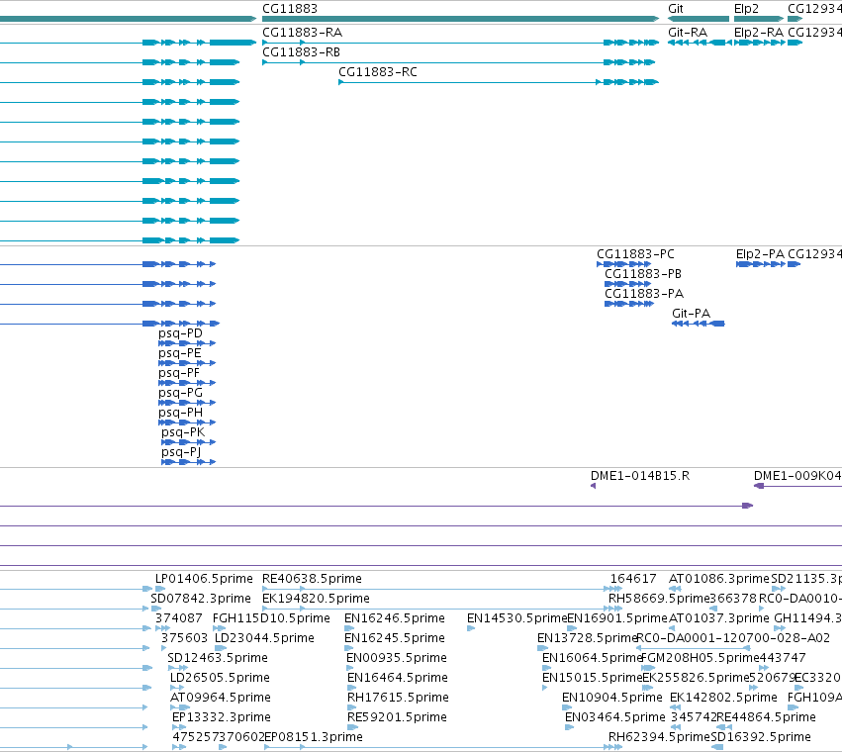Screen dimensions: 842x752
Task: Click the FGM208H05.5prime EST label
Action: point(701,658)
